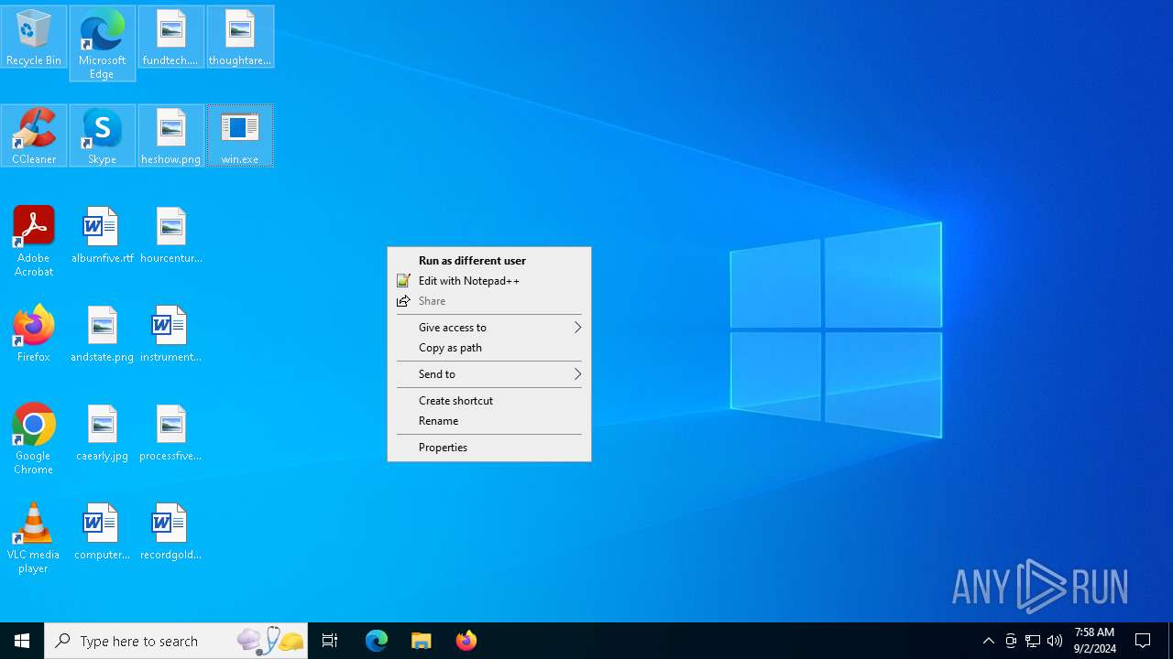
Task: Select the Microsoft Edge desktop shortcut
Action: click(x=102, y=43)
